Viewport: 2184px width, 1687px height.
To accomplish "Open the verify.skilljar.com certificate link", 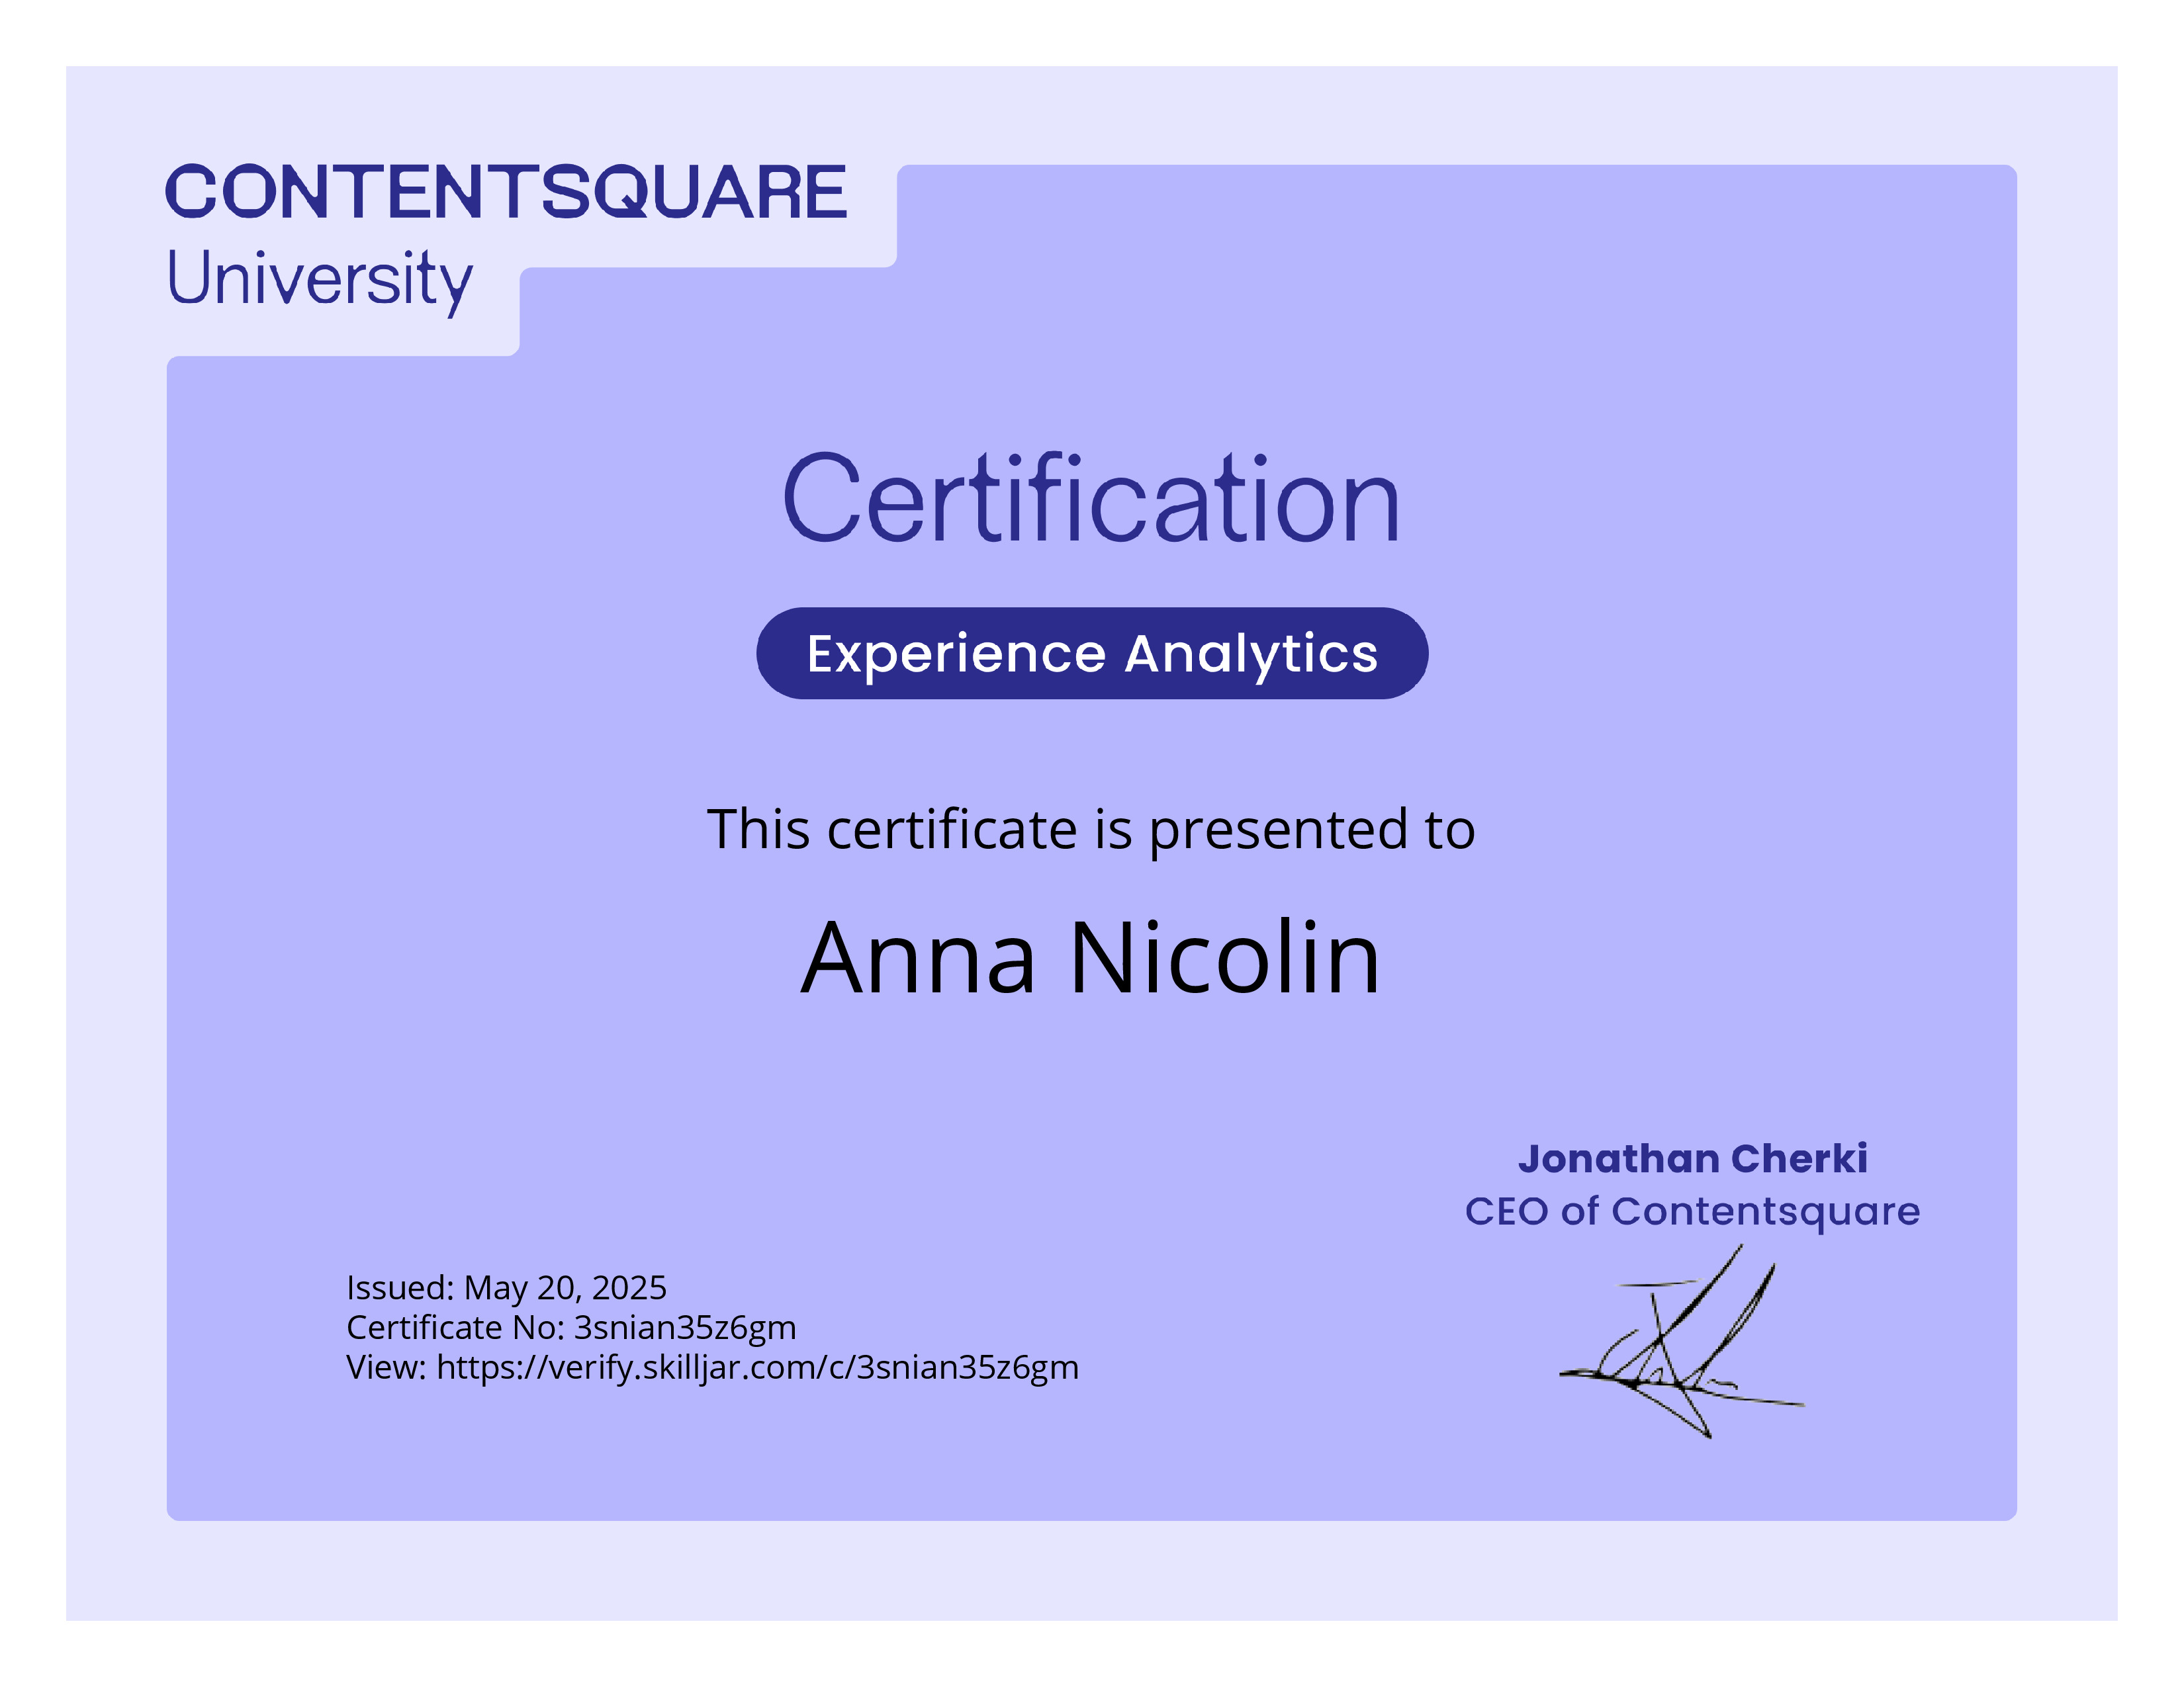I will point(758,1367).
